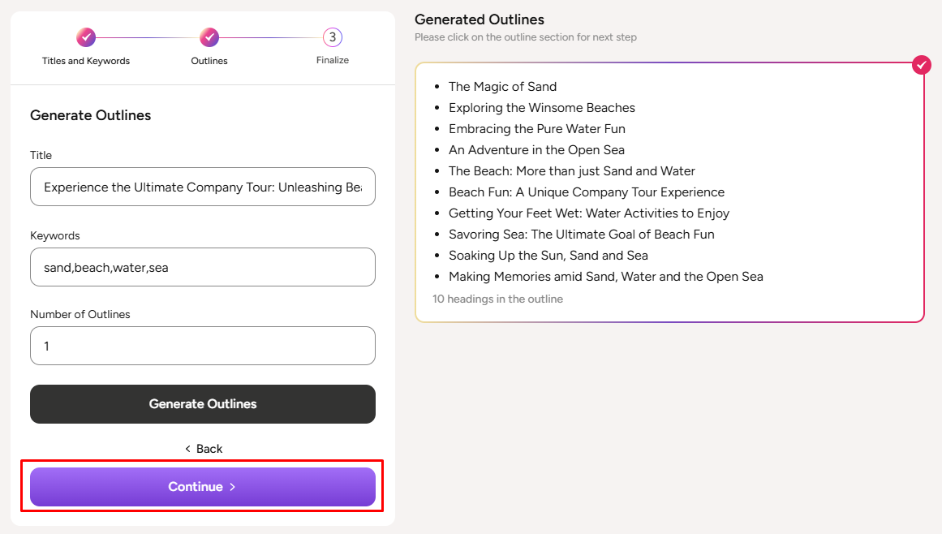Toggle the selected outline checkmark badge
The width and height of the screenshot is (942, 534).
point(921,65)
